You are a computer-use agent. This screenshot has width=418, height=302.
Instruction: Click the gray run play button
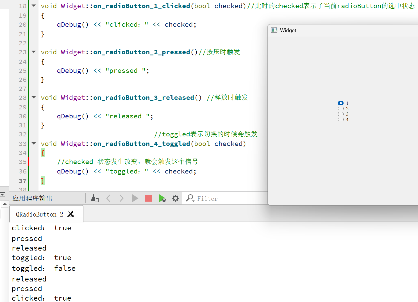tap(135, 198)
